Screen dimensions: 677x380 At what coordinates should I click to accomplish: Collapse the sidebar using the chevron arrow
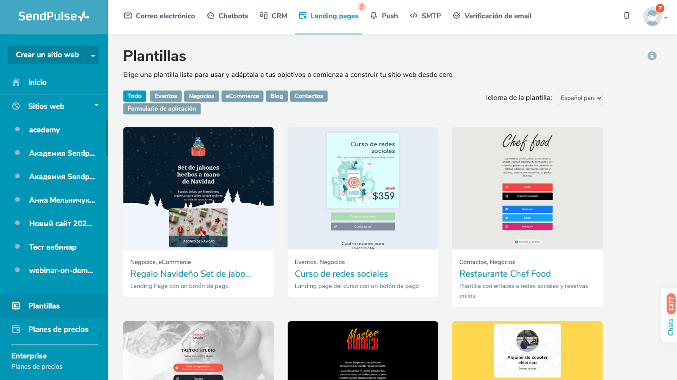tap(101, 335)
